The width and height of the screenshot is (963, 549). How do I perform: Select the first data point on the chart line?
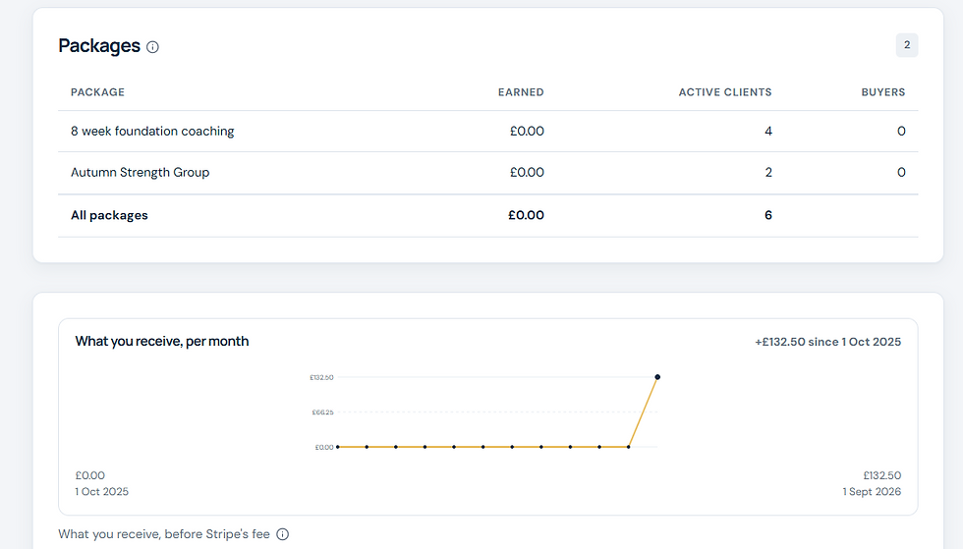pos(338,447)
